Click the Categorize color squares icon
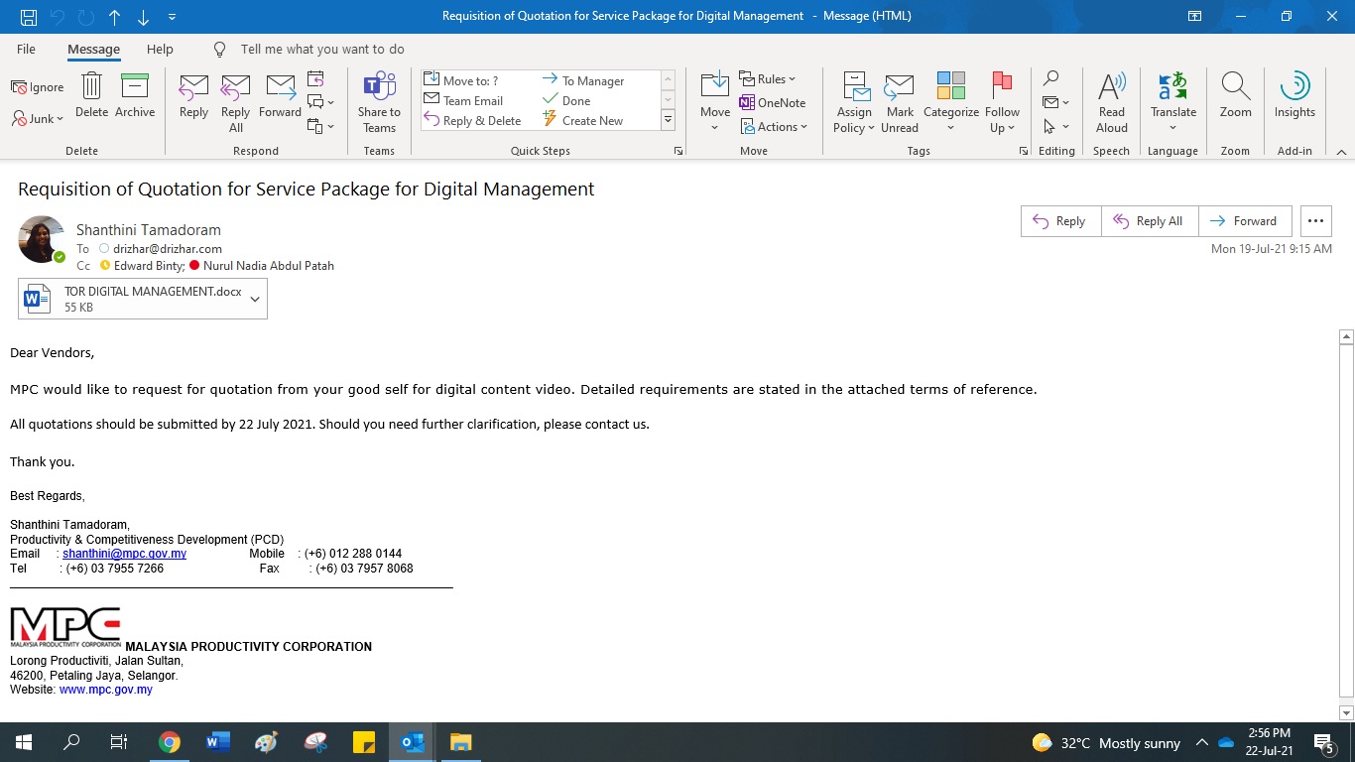Screen dimensions: 1355x762 coord(950,87)
